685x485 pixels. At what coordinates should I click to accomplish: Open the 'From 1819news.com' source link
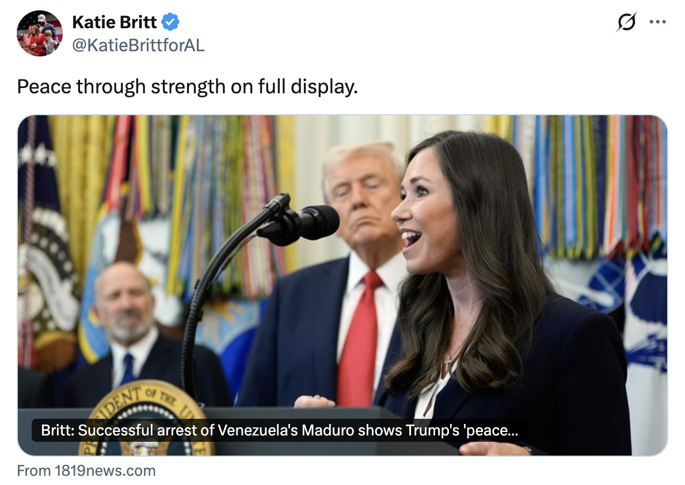[x=86, y=471]
